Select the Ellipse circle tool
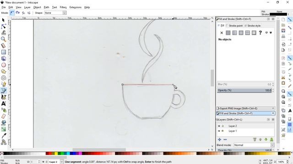Viewport: 293px width, 164px height. (3, 65)
